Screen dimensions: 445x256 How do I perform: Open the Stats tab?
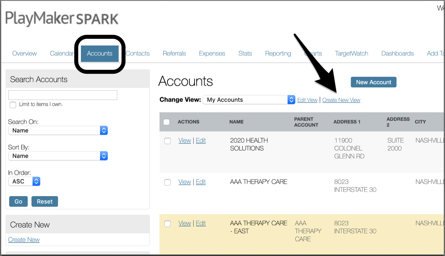[x=245, y=53]
